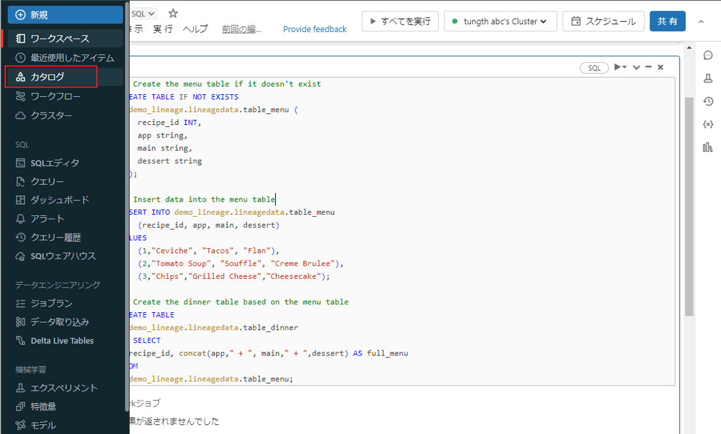Open the SQL language dropdown by title

click(x=143, y=13)
